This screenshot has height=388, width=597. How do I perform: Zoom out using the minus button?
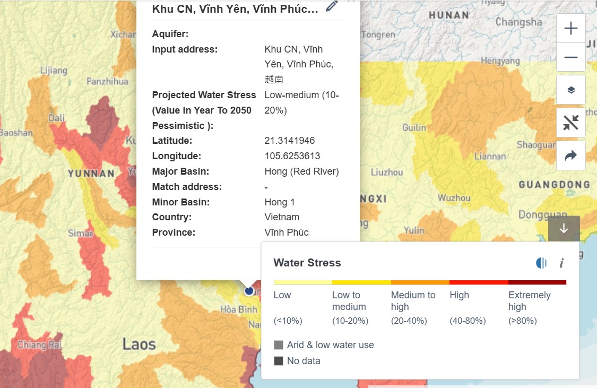(x=570, y=57)
